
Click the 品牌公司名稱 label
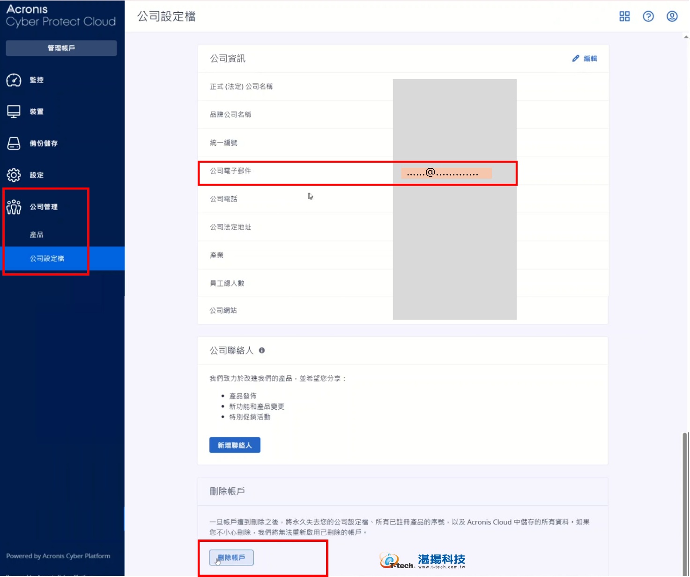[230, 115]
